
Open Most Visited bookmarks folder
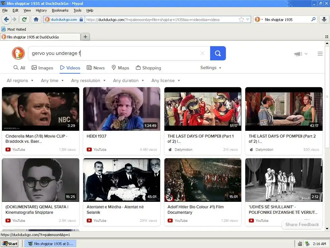coord(14,29)
